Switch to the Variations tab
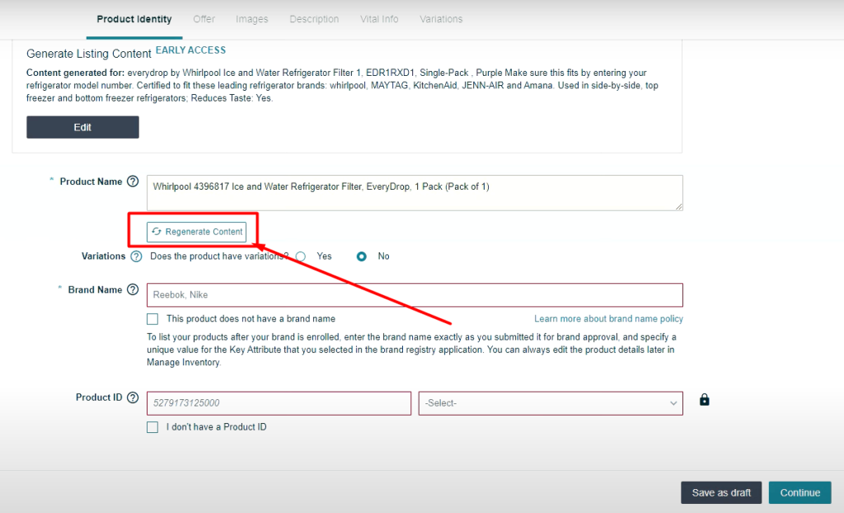844x513 pixels. tap(441, 19)
